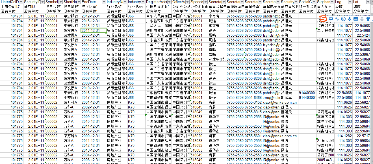Open the Lat column filter dropdown
The width and height of the screenshot is (373, 164).
pos(368,2)
